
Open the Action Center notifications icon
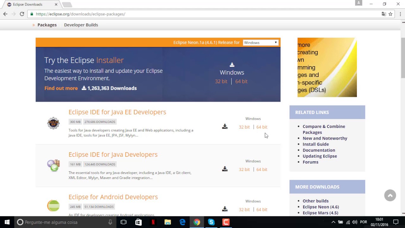pyautogui.click(x=396, y=222)
